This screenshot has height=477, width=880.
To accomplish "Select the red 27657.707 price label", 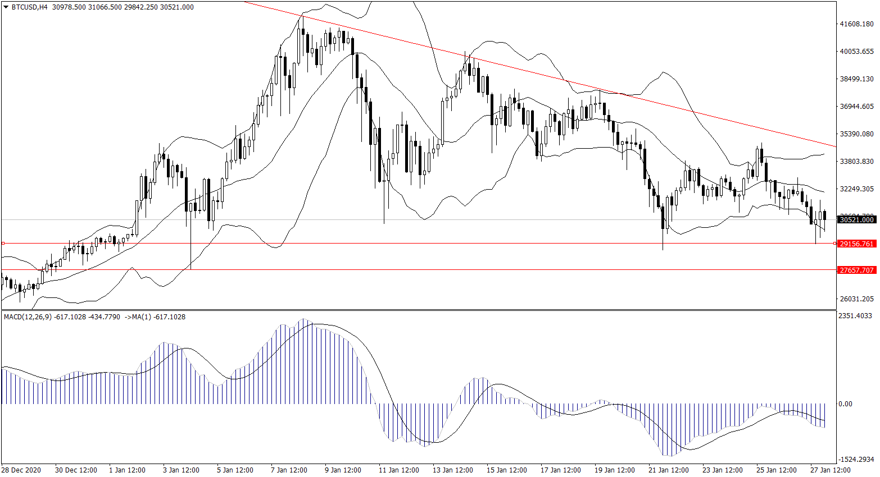I will click(x=856, y=270).
